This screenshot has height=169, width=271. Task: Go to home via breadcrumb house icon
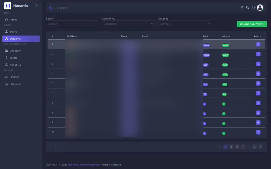51,8
